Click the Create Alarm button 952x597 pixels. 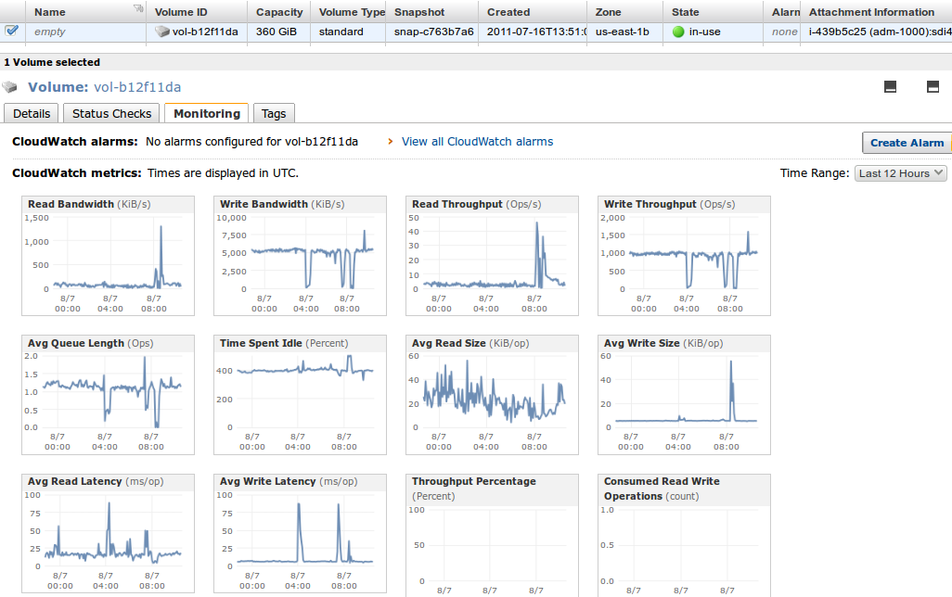907,143
